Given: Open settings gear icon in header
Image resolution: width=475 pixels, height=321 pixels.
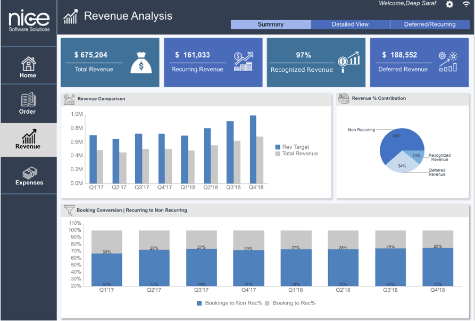Looking at the screenshot, I should tap(449, 4).
